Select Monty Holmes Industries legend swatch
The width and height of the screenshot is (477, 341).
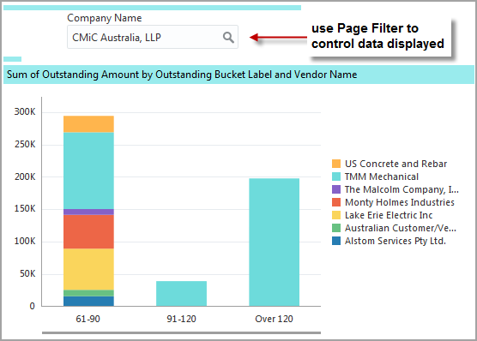[x=335, y=202]
